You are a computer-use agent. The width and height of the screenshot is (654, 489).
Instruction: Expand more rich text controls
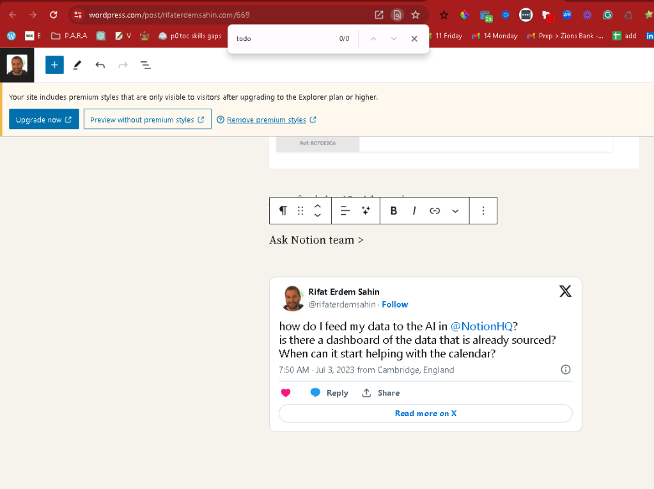(x=455, y=210)
